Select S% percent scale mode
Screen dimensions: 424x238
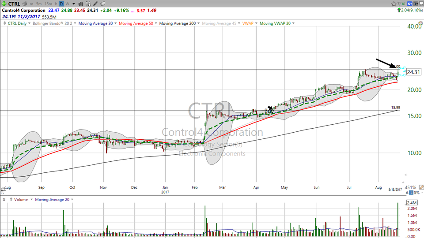pos(416,193)
